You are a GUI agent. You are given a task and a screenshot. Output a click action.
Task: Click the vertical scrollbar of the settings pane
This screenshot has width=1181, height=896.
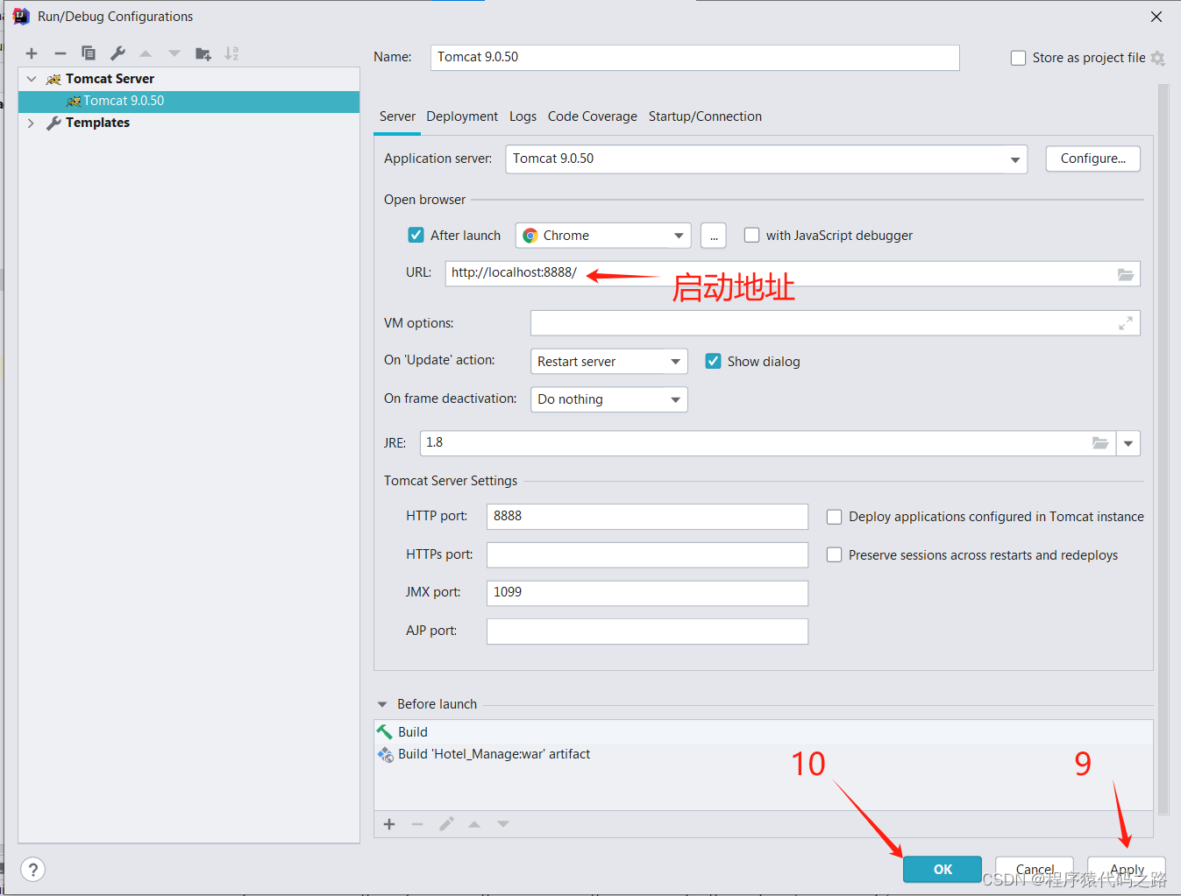1163,449
